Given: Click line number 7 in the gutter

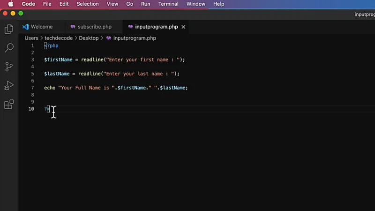Looking at the screenshot, I should 32,88.
